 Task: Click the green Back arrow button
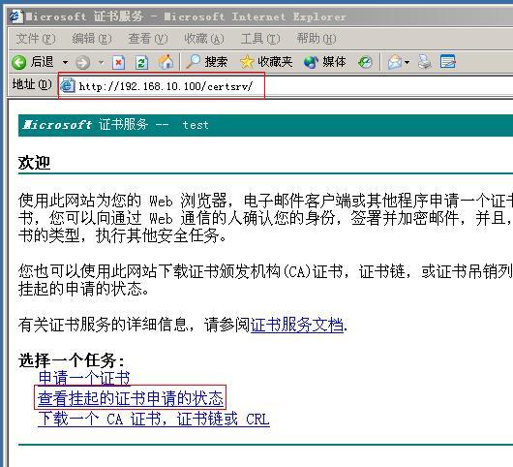18,62
